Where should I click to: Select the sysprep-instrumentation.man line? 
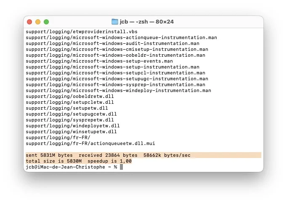pos(115,84)
